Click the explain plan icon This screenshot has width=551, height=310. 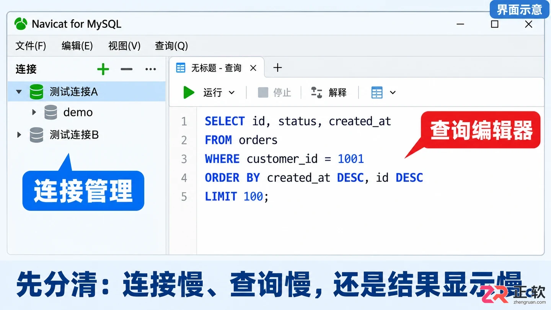click(316, 92)
